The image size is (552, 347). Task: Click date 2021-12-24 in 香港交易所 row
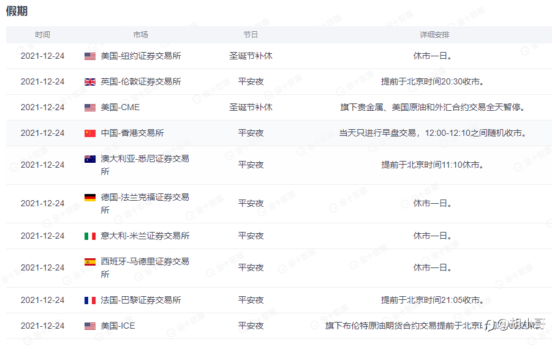pos(42,133)
